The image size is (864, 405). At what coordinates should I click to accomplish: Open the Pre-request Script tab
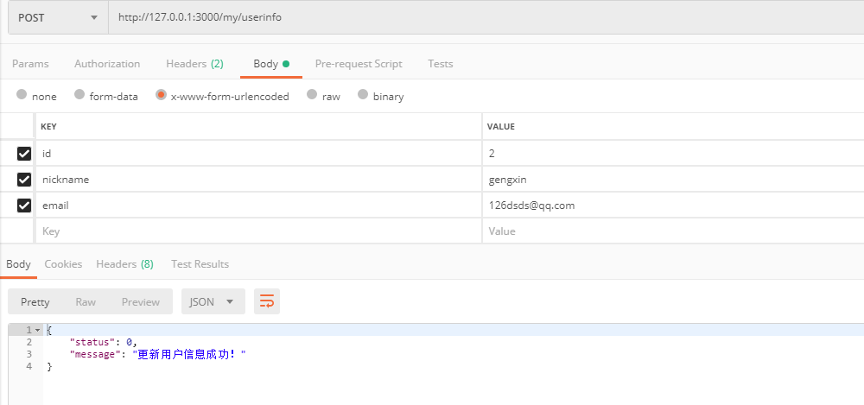(x=359, y=64)
